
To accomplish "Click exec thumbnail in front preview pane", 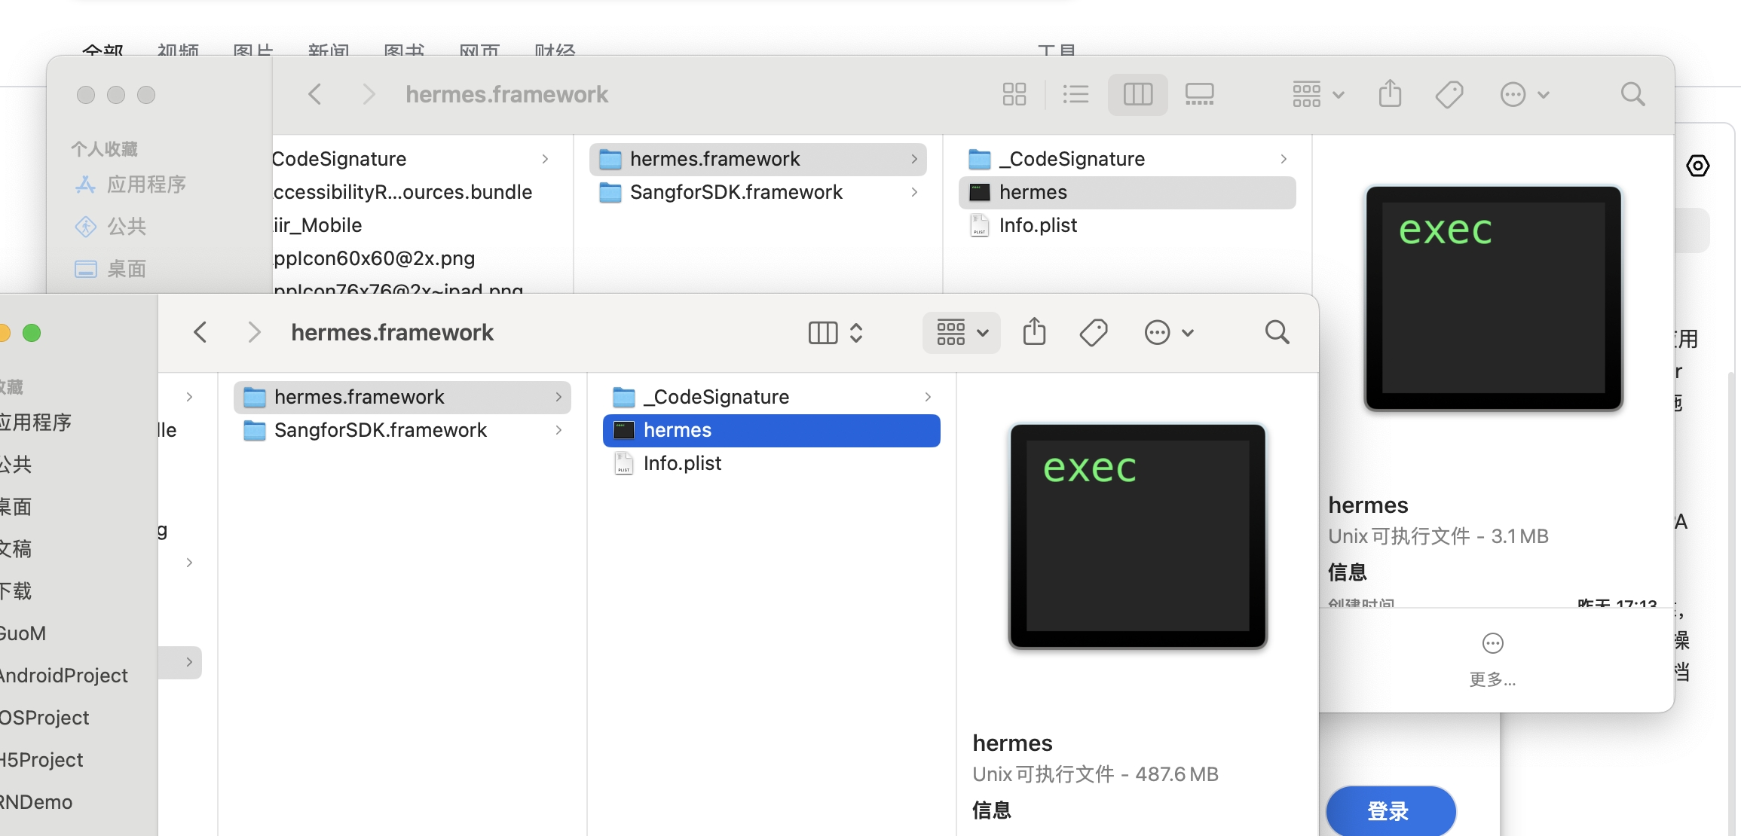I will [x=1137, y=536].
